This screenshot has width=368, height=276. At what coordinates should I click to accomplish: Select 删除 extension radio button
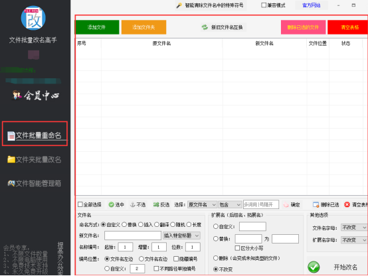tap(216, 258)
